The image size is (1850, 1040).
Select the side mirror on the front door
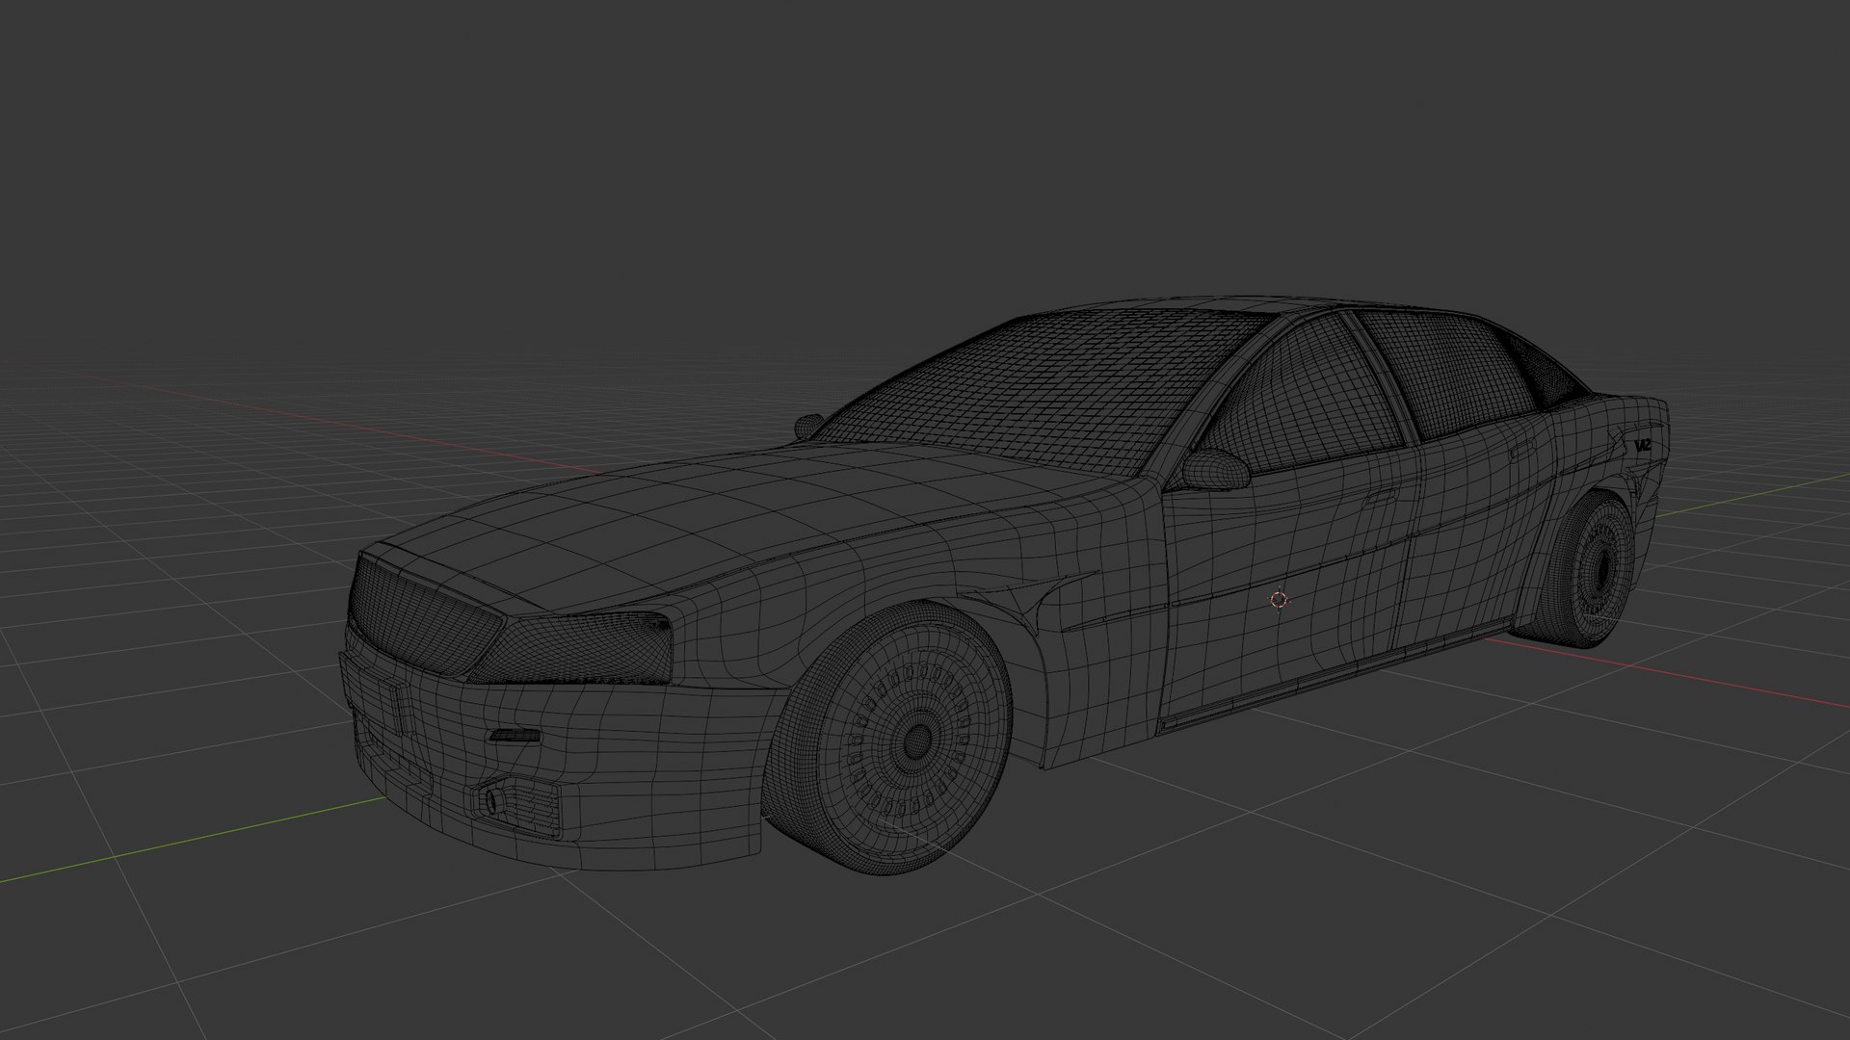tap(1215, 469)
